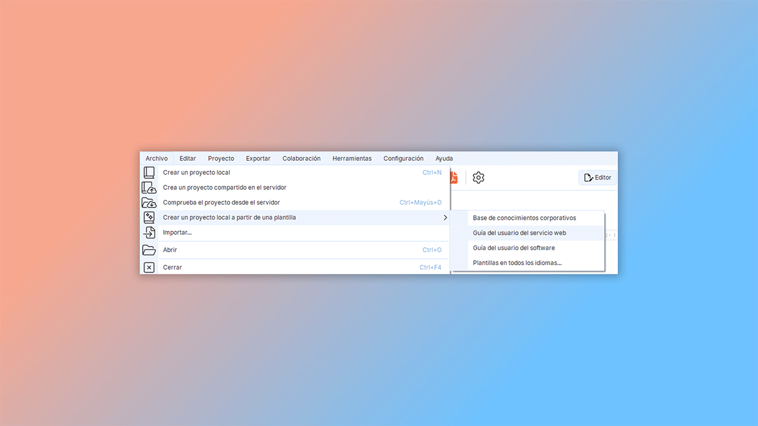Open the Configuración menu

point(403,158)
